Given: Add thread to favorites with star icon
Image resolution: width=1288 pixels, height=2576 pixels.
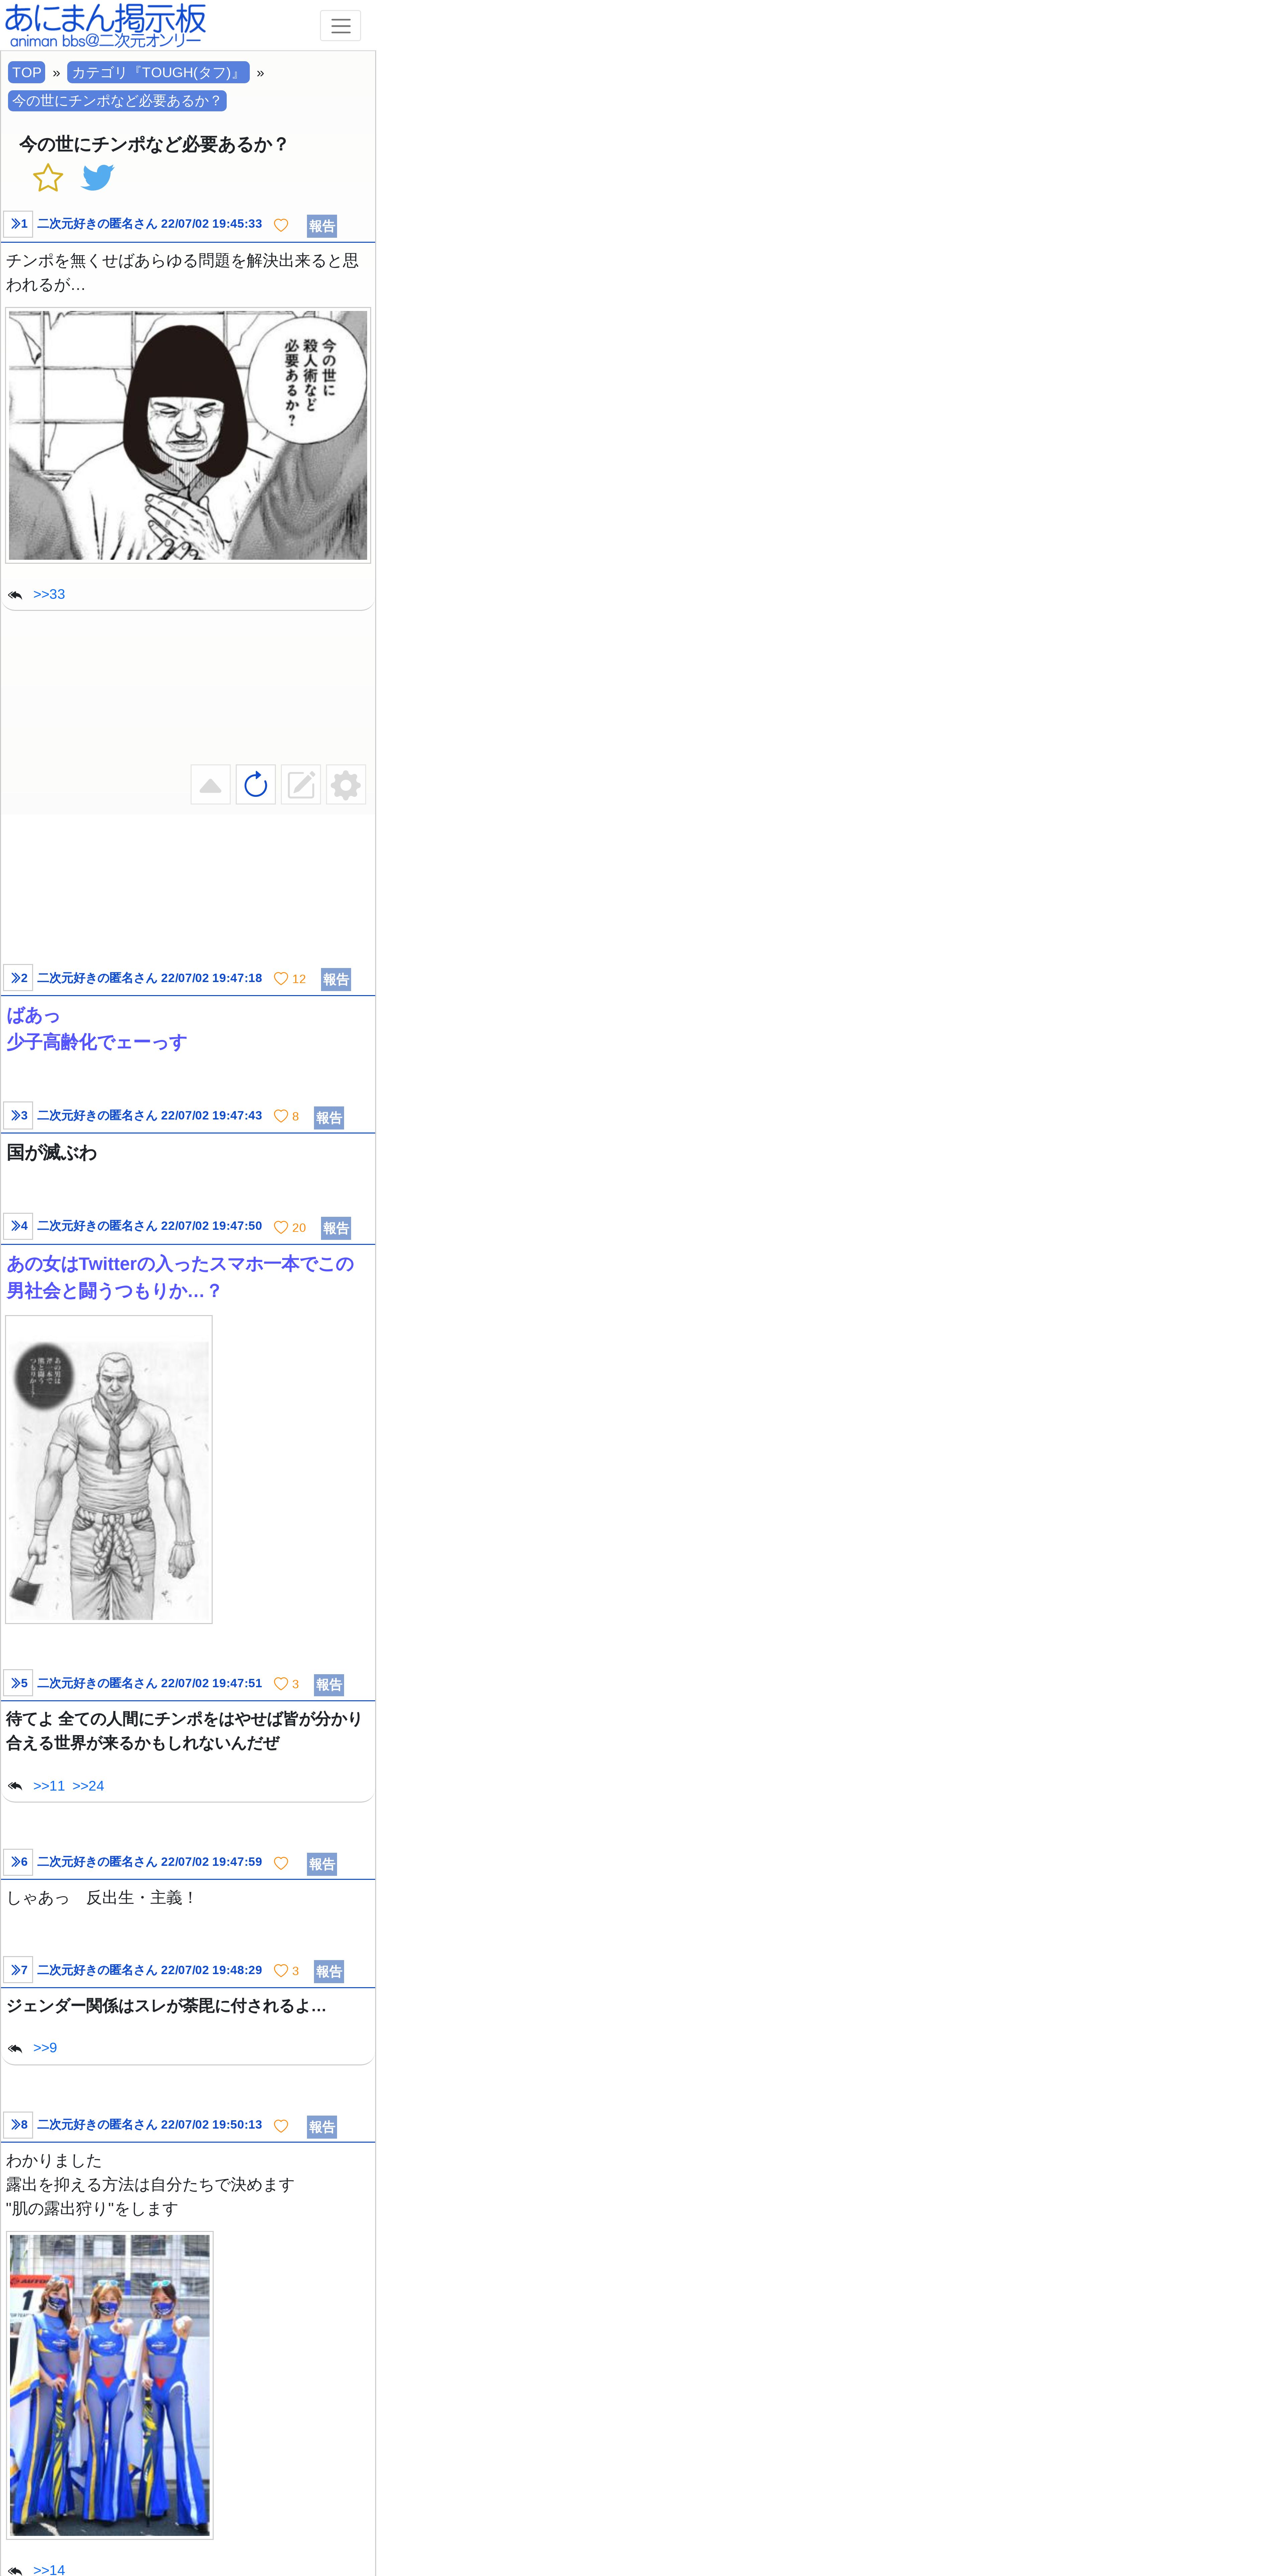Looking at the screenshot, I should [x=48, y=178].
